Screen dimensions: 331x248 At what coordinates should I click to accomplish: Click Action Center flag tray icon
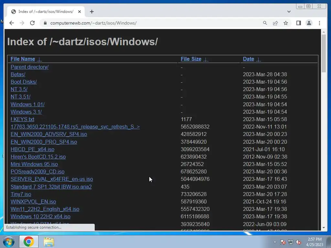tap(283, 242)
